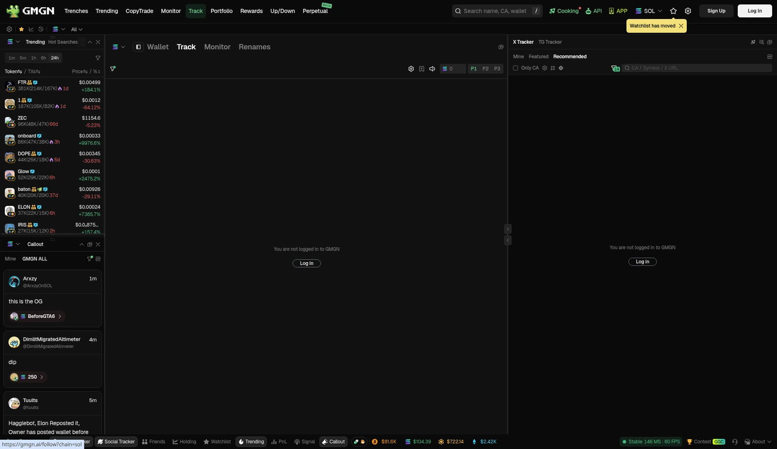Switch to the Renames tab
The width and height of the screenshot is (777, 449).
[254, 47]
